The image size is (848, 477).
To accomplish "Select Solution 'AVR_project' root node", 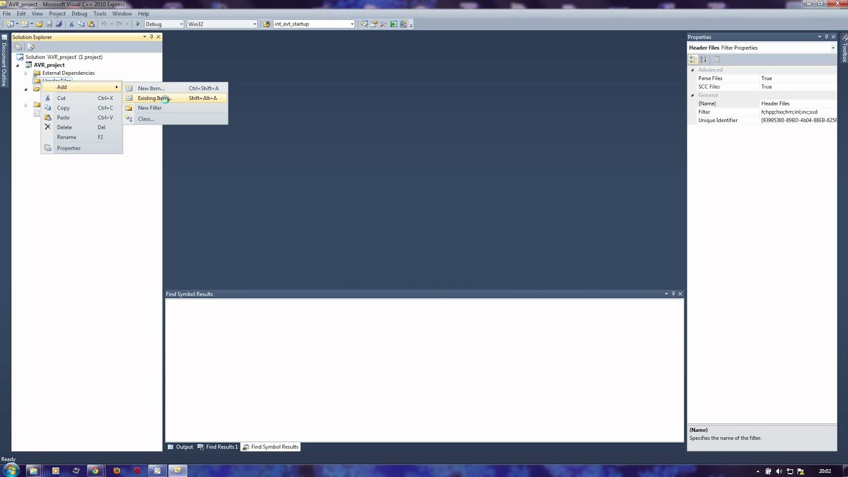I will [x=64, y=57].
